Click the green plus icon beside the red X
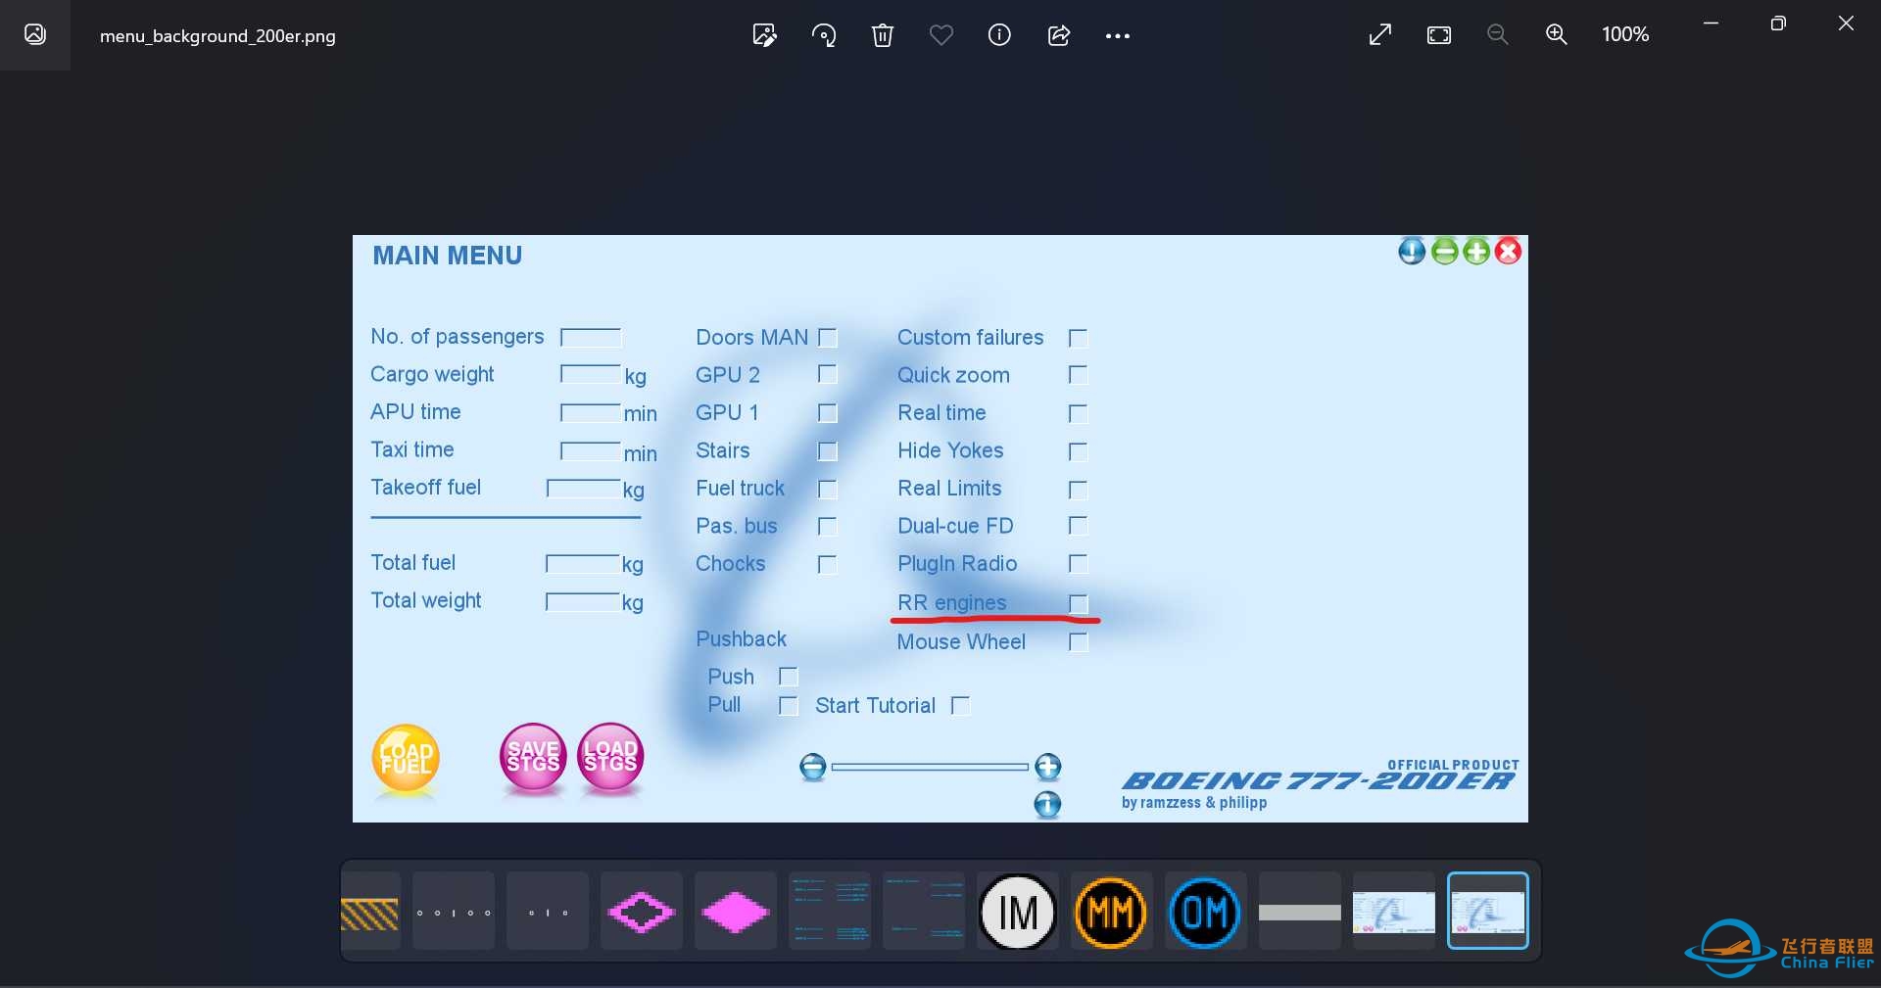The image size is (1881, 988). click(1476, 252)
